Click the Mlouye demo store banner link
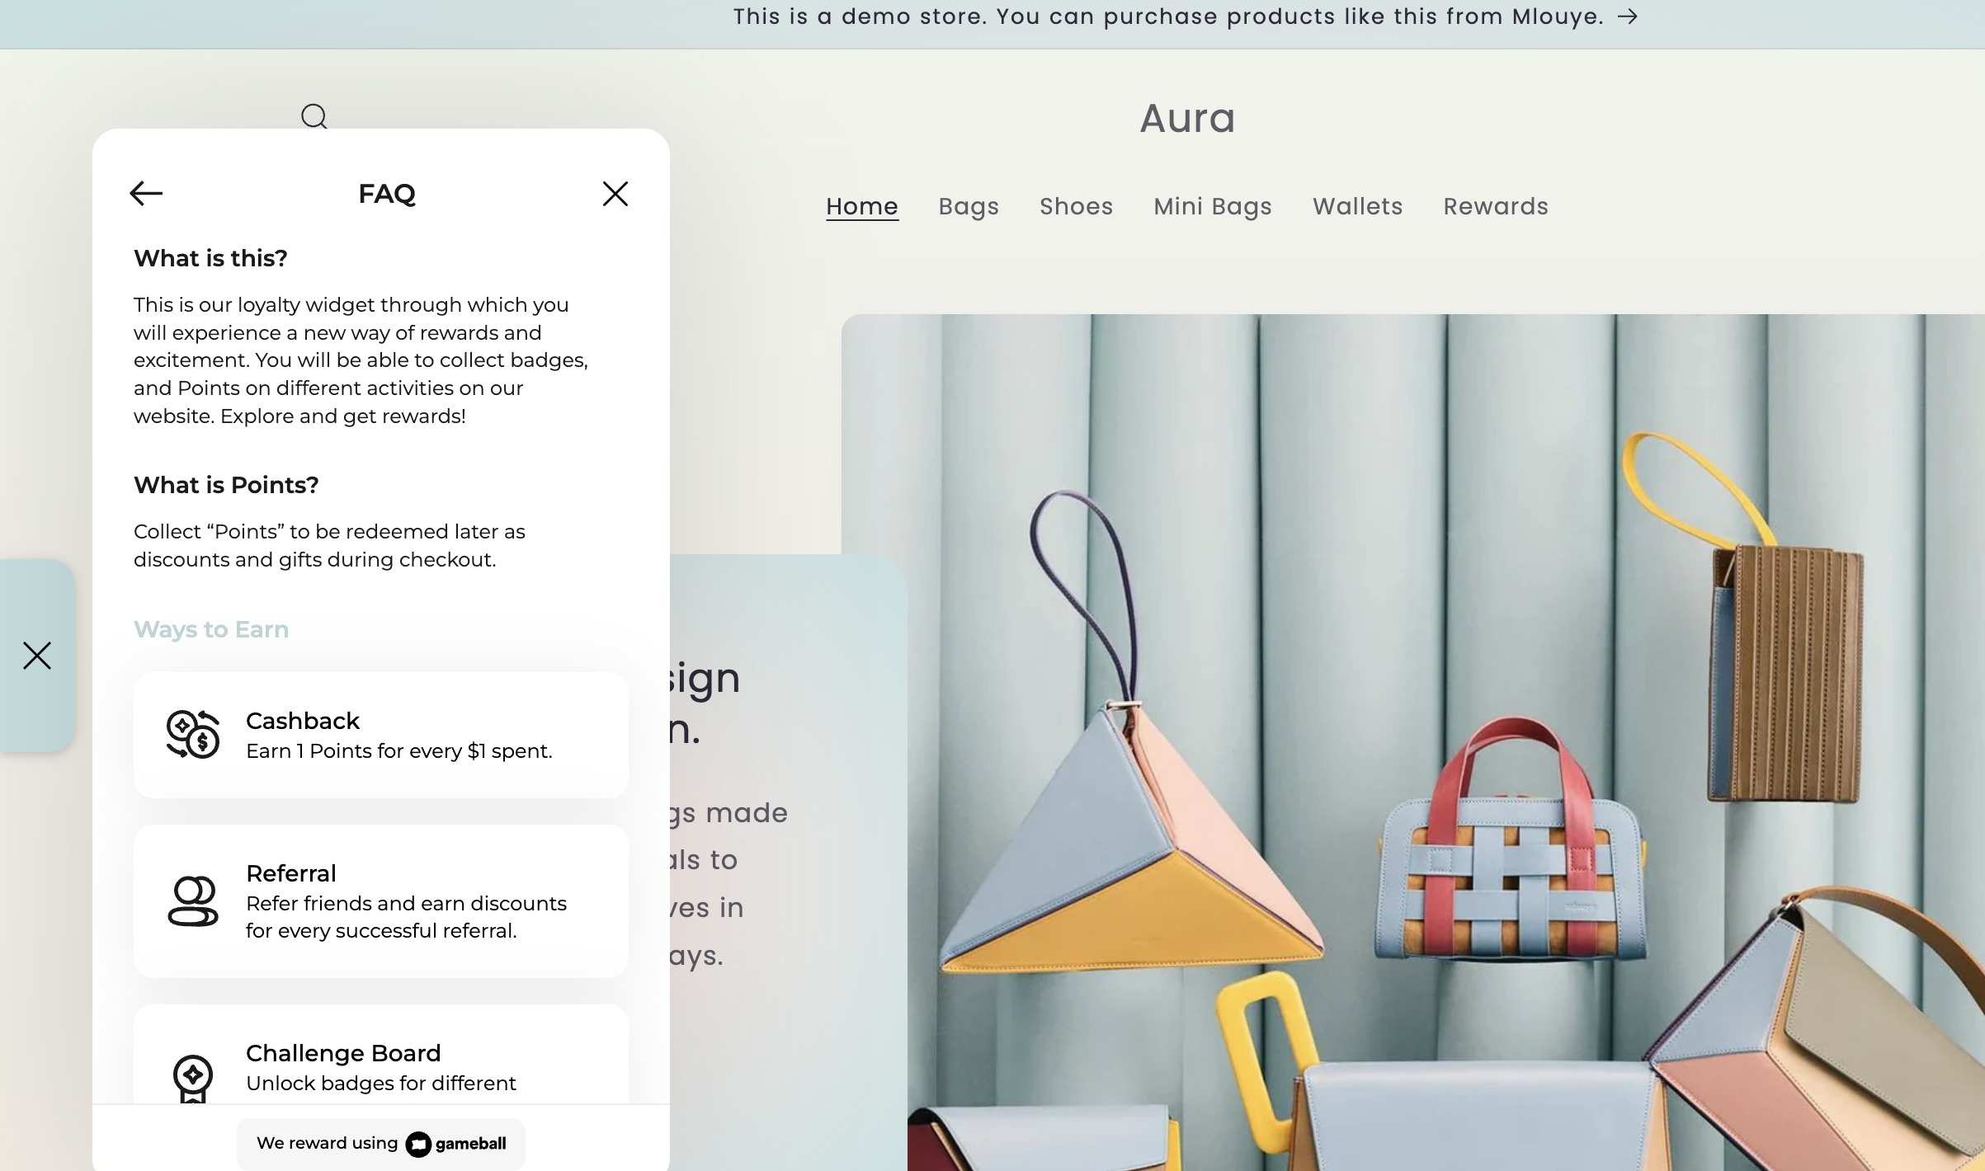Screen dimensions: 1985x1171 click(x=1186, y=16)
